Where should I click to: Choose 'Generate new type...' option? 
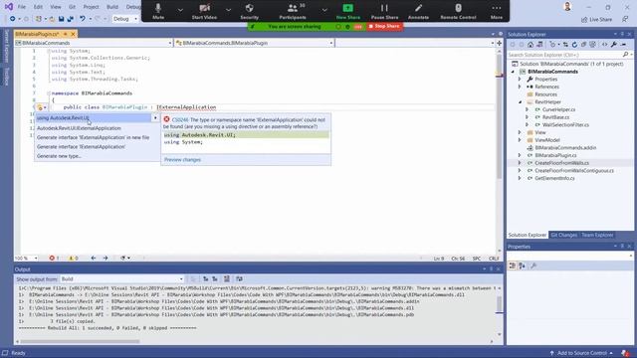point(59,156)
